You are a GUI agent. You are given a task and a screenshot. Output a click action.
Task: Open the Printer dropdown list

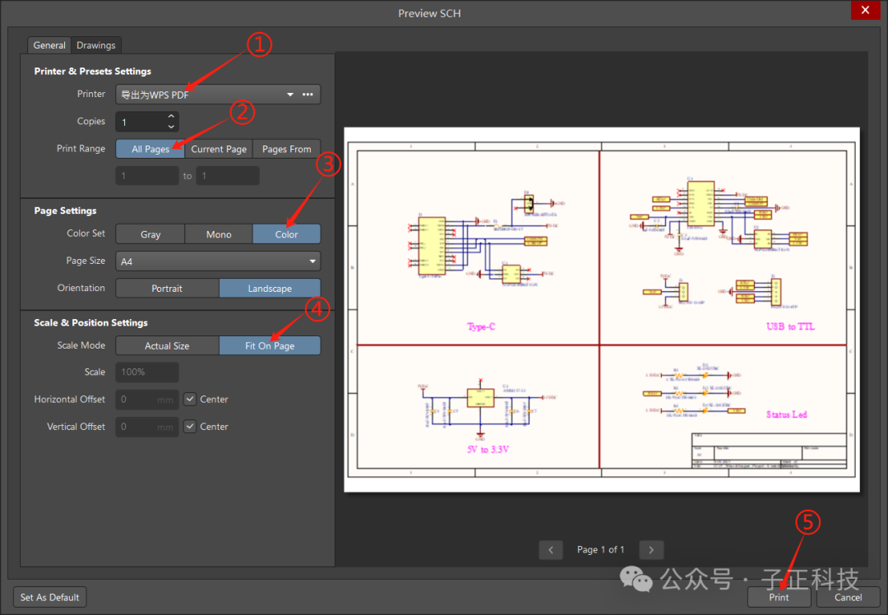(290, 95)
